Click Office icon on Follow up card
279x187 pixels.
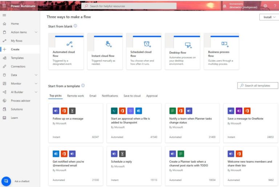point(64,111)
